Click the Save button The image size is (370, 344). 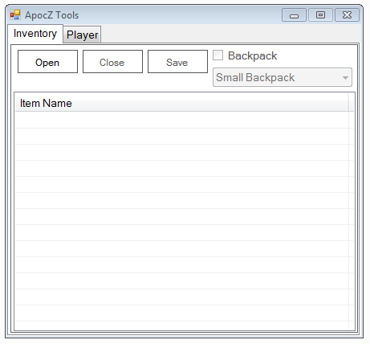coord(177,62)
